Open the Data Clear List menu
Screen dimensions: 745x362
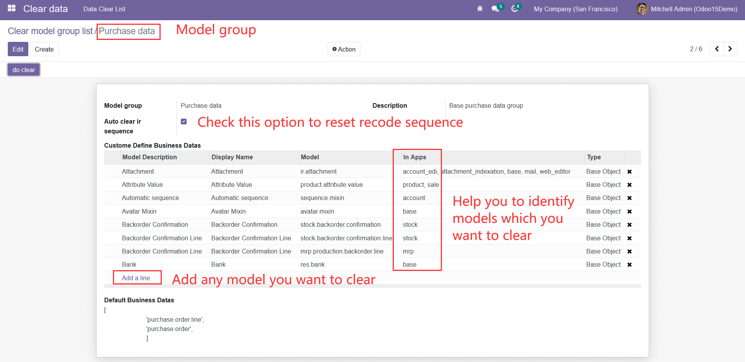click(104, 9)
